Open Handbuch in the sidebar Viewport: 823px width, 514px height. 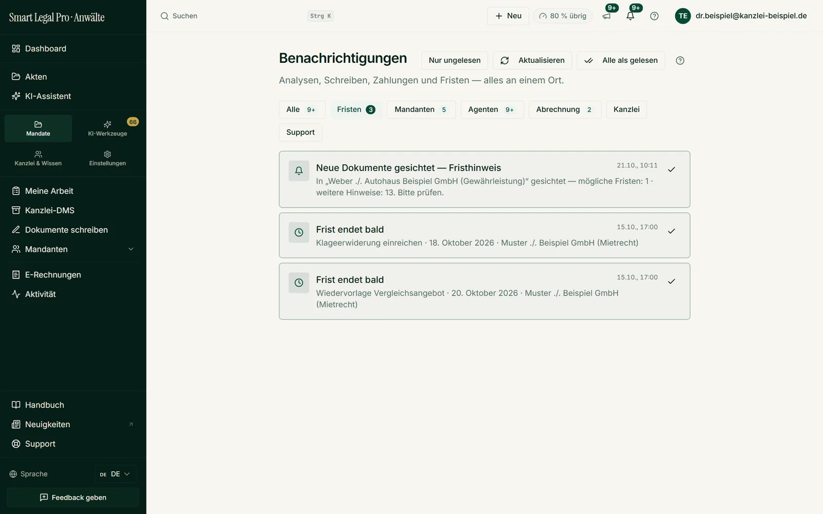(x=73, y=405)
